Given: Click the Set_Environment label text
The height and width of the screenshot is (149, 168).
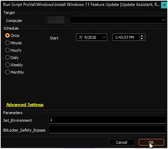Looking at the screenshot, I should click(x=17, y=120).
